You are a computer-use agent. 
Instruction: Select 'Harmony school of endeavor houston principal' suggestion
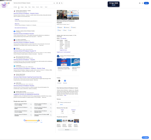43,108
